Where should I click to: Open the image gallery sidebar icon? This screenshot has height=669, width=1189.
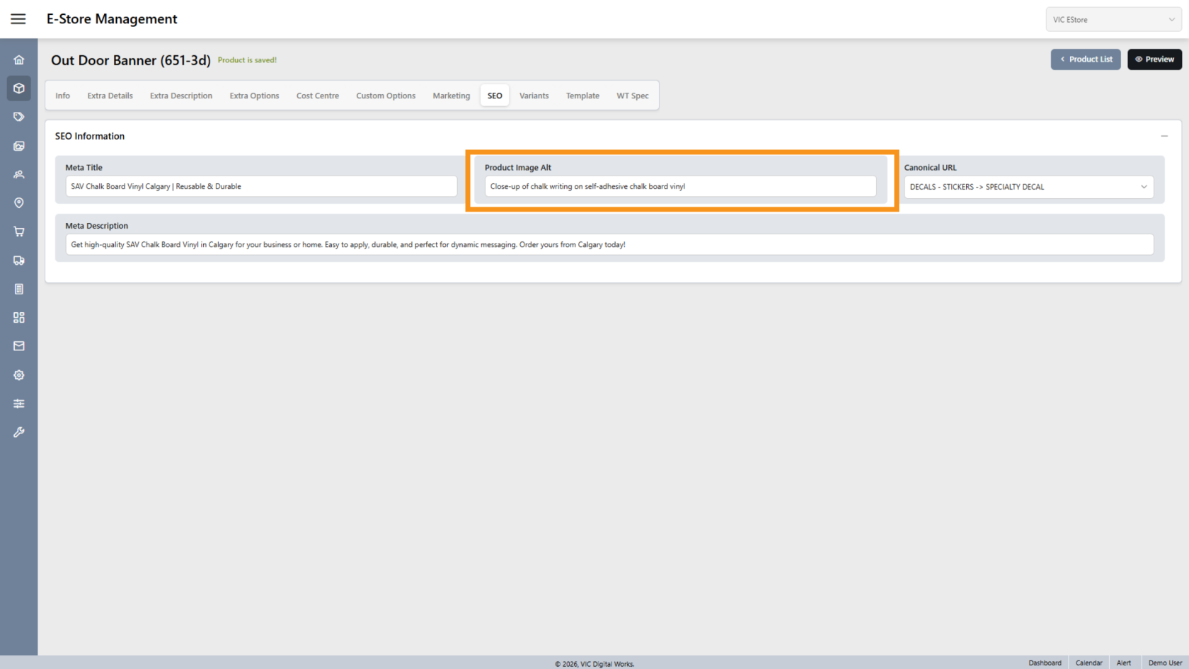point(19,146)
